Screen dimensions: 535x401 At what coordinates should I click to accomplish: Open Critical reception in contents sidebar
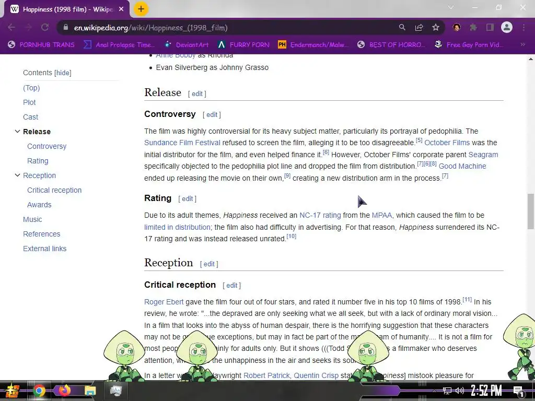(x=54, y=190)
